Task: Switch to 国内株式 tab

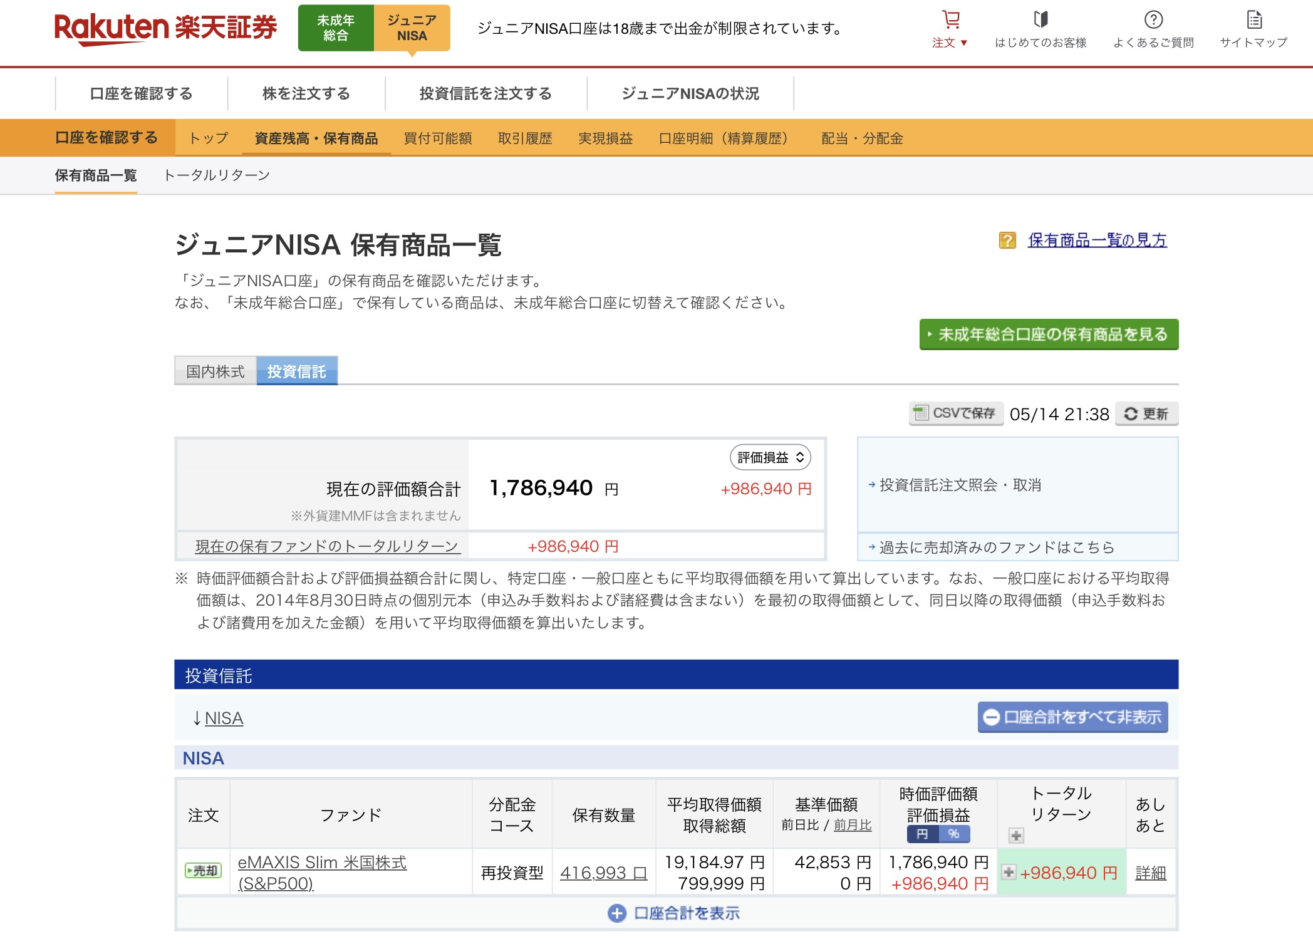Action: (215, 371)
